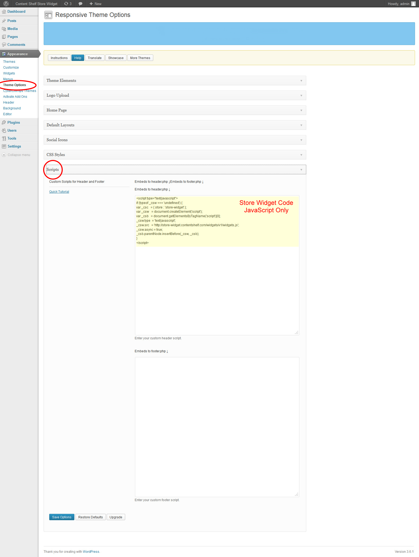The width and height of the screenshot is (419, 557).
Task: Open Widgets under Appearance
Action: pyautogui.click(x=9, y=73)
